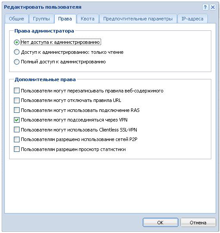This screenshot has width=220, height=233.
Task: Open Предпочтительные параметры tab
Action: 138,19
